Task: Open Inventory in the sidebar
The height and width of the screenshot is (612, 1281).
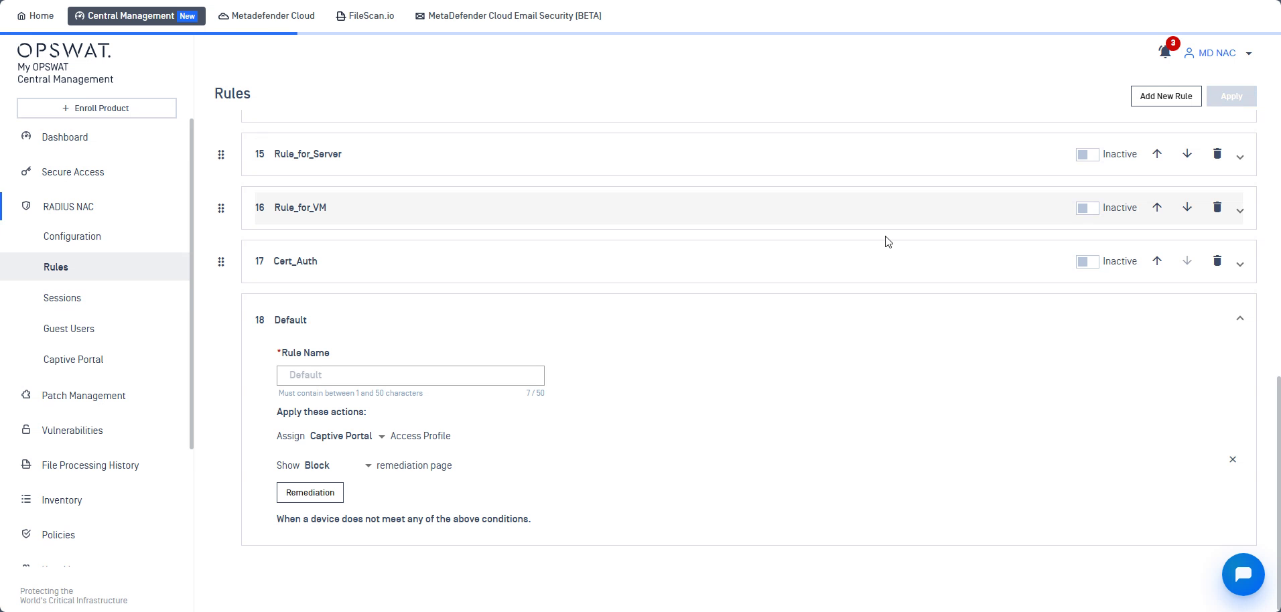Action: point(62,500)
